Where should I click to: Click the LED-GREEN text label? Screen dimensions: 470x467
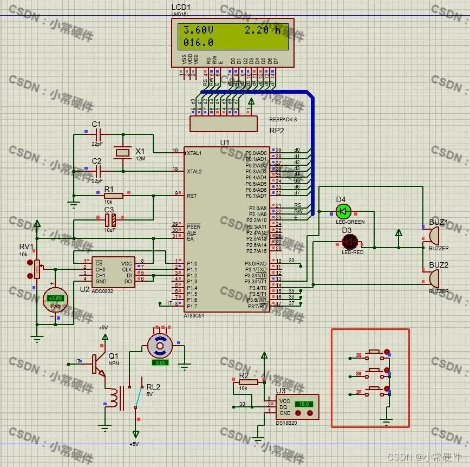[x=350, y=222]
